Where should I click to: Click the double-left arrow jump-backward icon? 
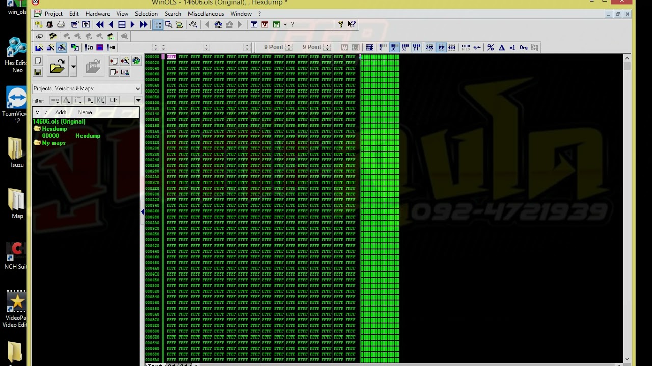point(100,24)
